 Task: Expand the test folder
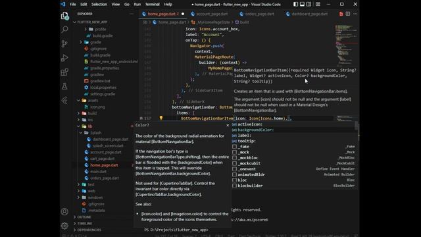click(x=91, y=184)
